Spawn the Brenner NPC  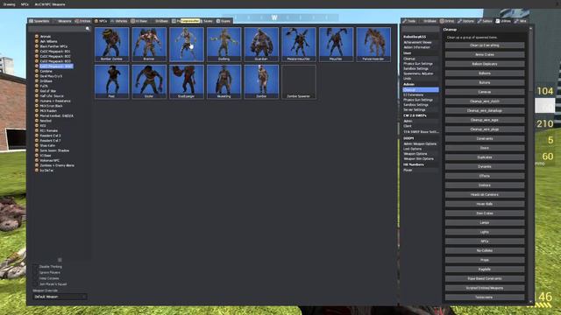pyautogui.click(x=149, y=45)
